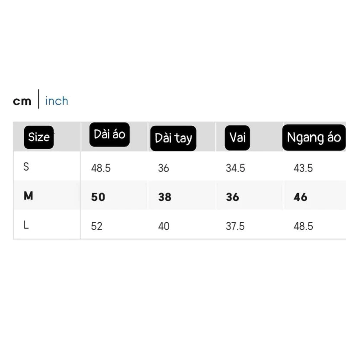Screen dimensions: 346x346
Task: Select the bold 50 value in the M row
Action: click(x=98, y=197)
